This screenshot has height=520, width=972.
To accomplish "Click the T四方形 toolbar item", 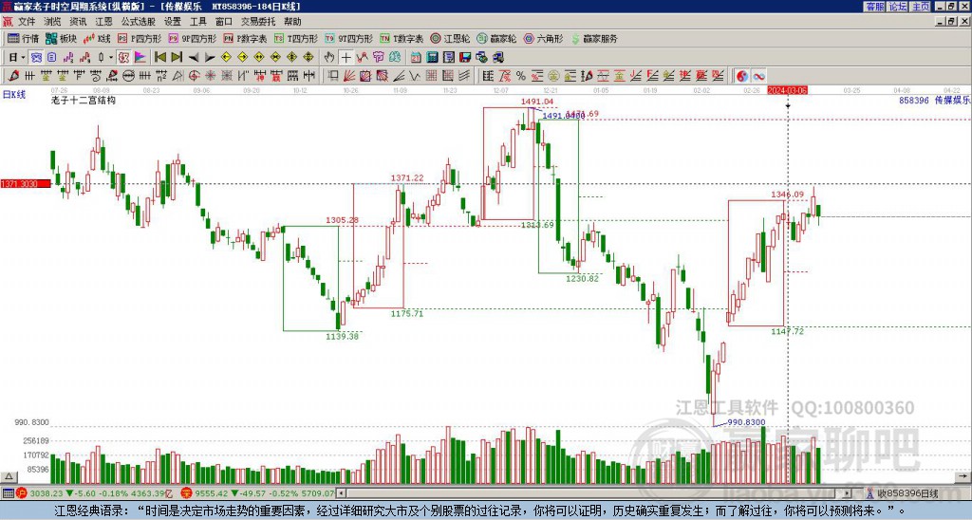I will click(296, 38).
